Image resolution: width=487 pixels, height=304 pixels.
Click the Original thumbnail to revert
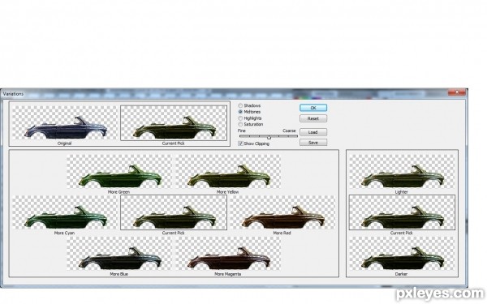65,123
